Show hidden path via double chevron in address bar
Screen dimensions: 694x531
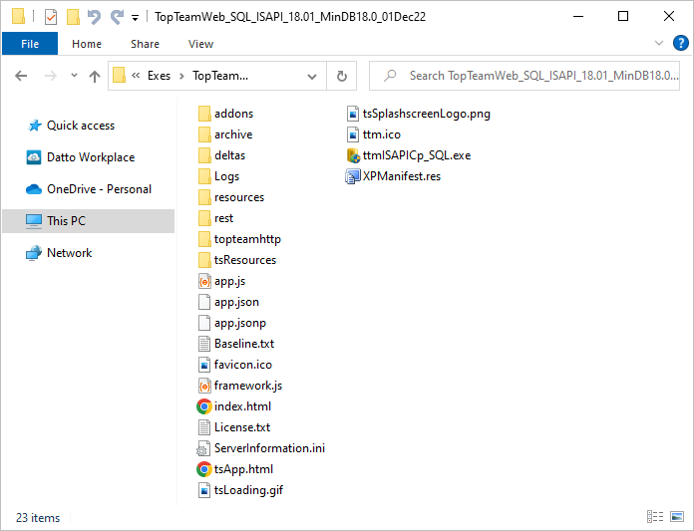[136, 76]
